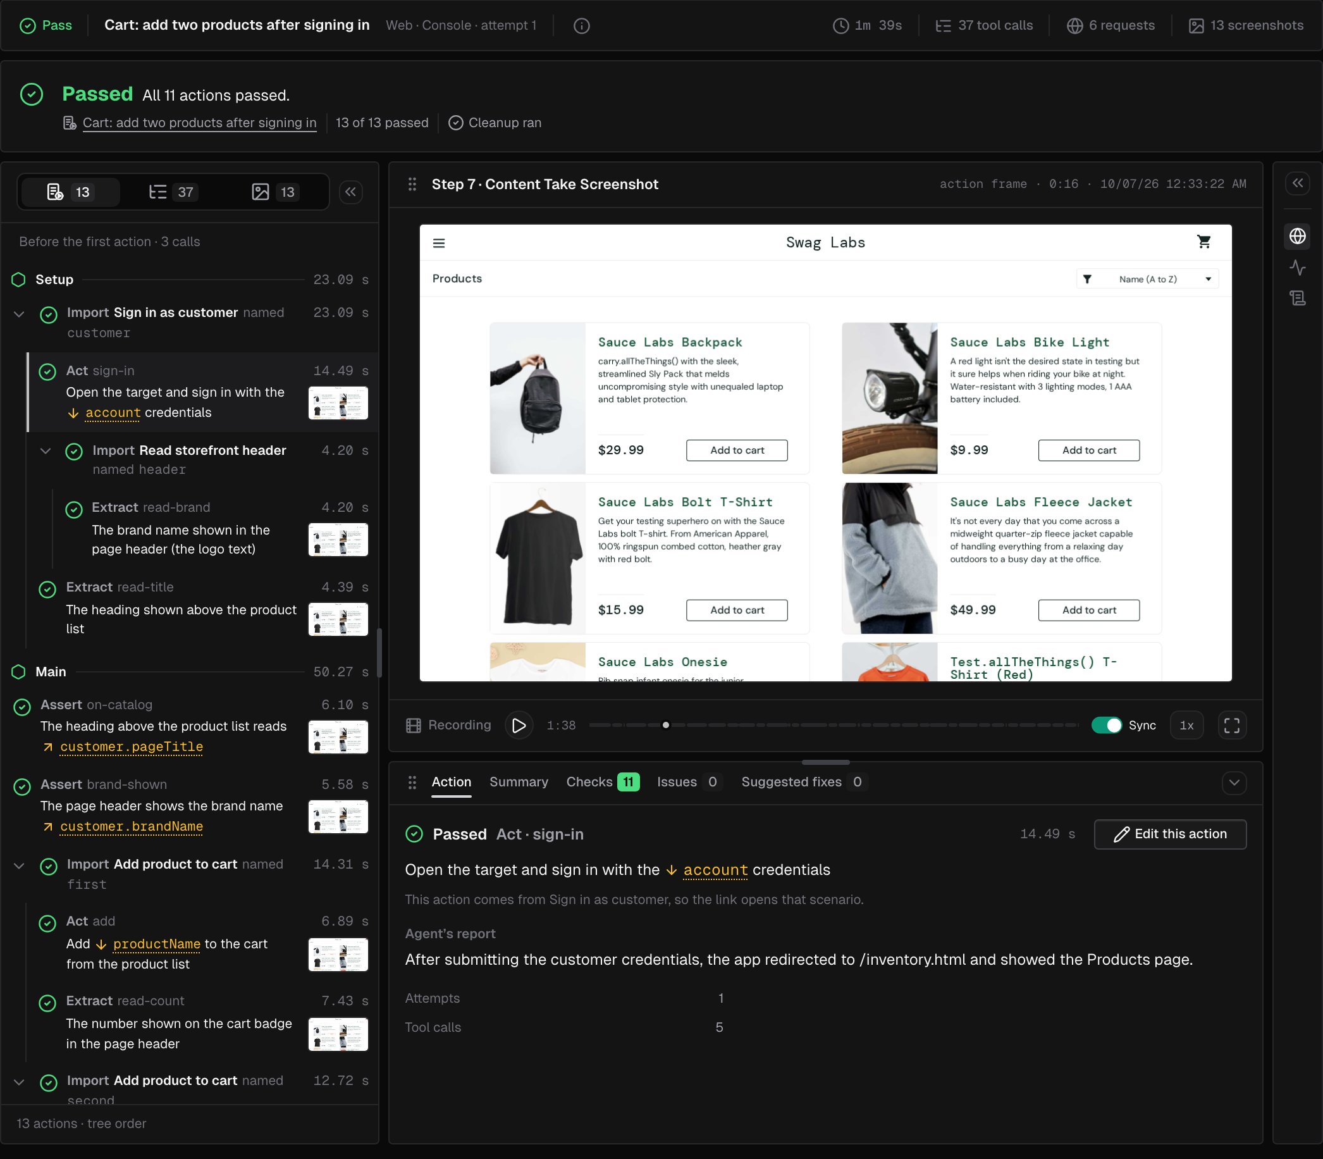This screenshot has width=1323, height=1159.
Task: Click the hamburger menu in Swag Labs preview
Action: [438, 243]
